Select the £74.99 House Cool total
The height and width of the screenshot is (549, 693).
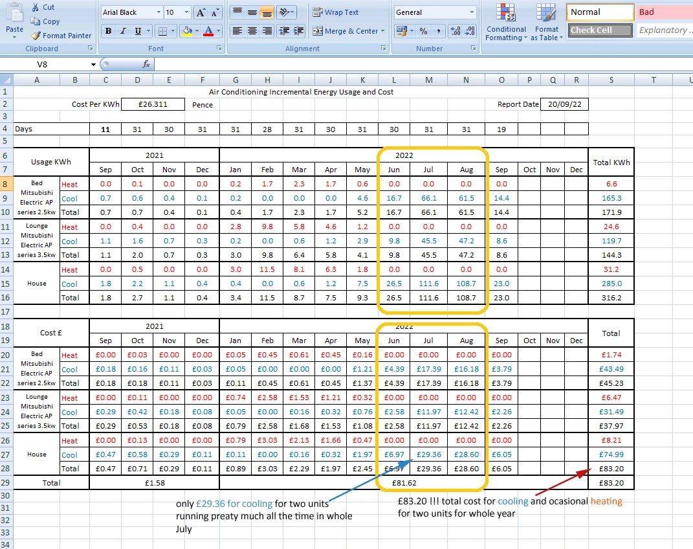click(611, 454)
